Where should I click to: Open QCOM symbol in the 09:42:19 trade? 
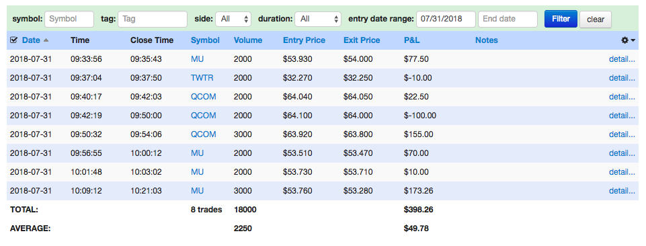coord(204,116)
